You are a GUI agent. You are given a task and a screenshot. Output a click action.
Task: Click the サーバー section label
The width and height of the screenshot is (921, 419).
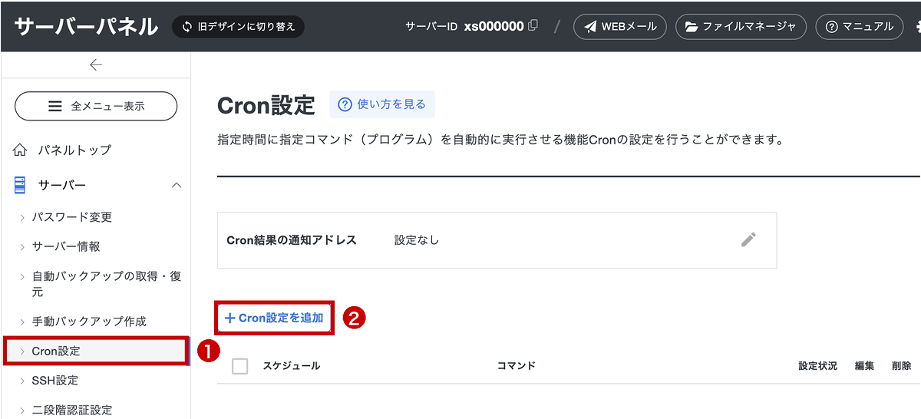tap(62, 185)
